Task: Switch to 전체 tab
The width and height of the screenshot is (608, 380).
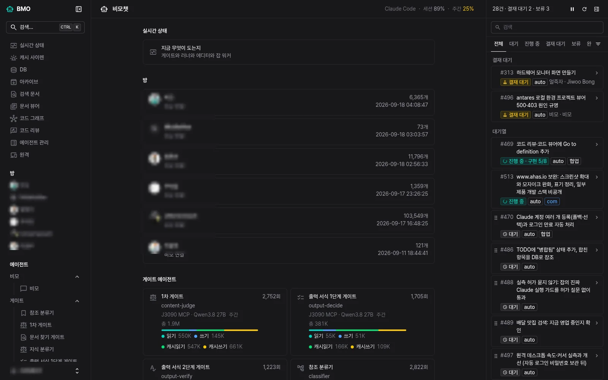Action: coord(499,44)
